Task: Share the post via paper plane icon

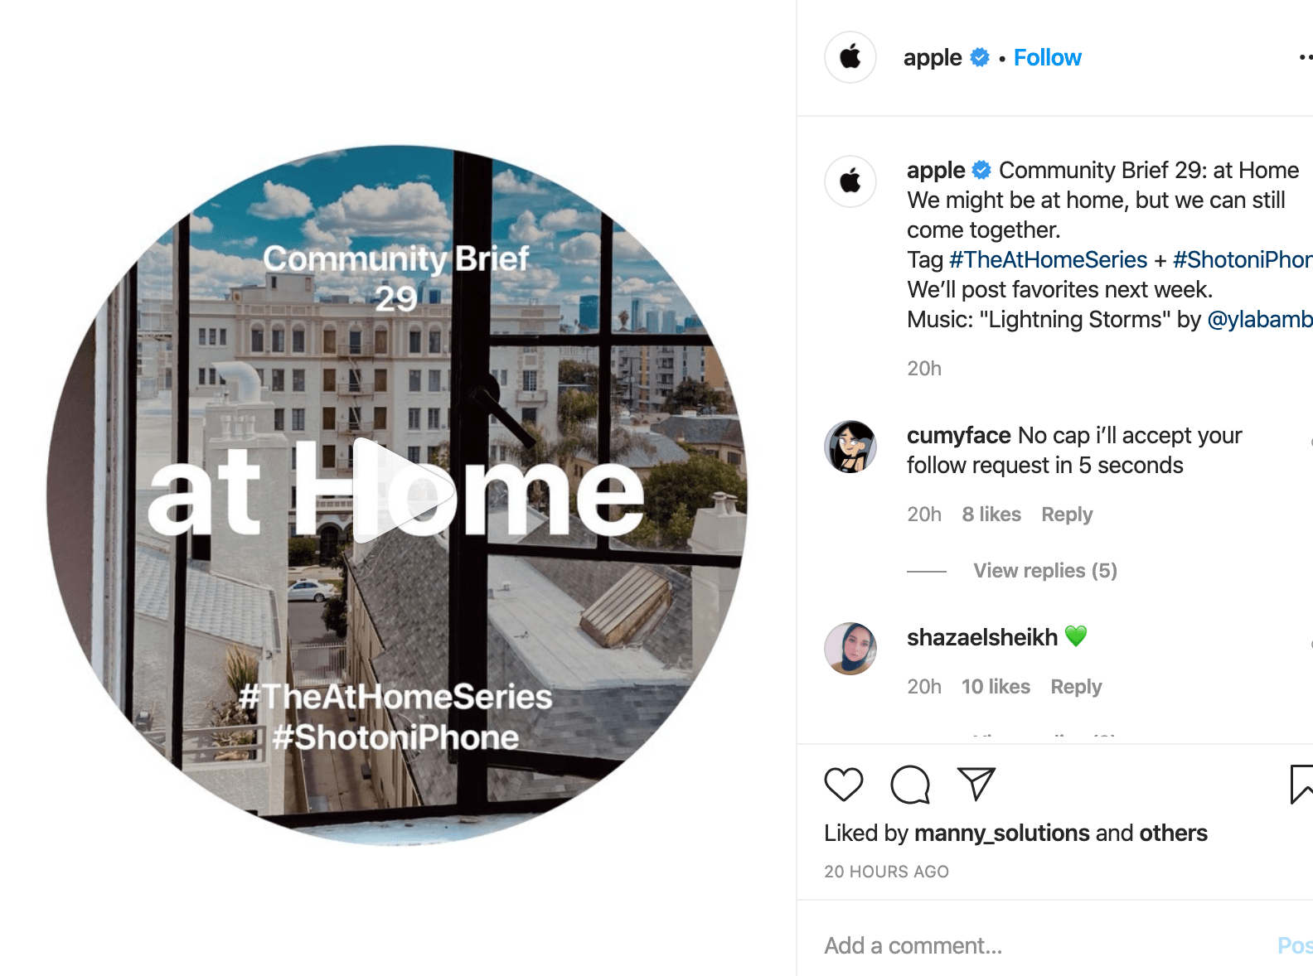Action: [976, 784]
